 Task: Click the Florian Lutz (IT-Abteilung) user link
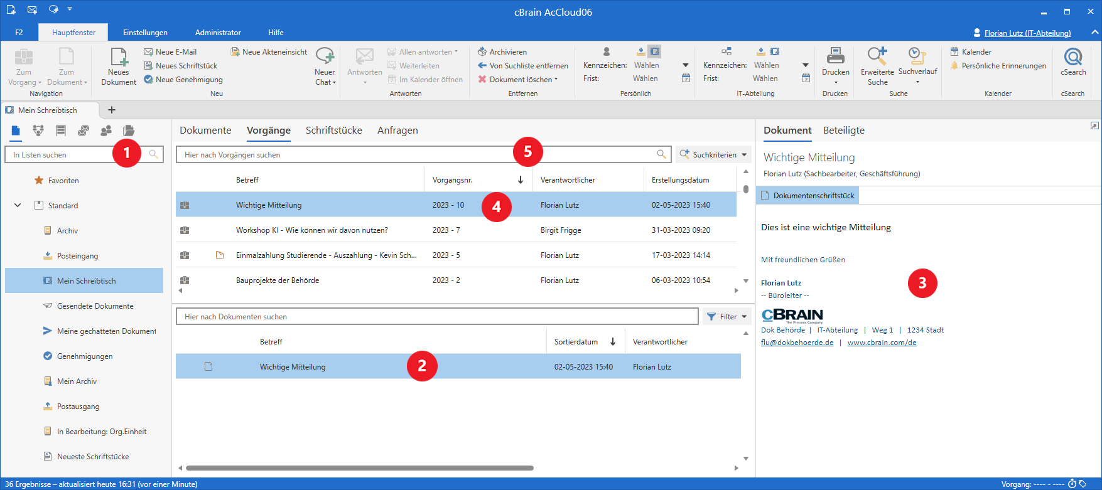[1027, 33]
